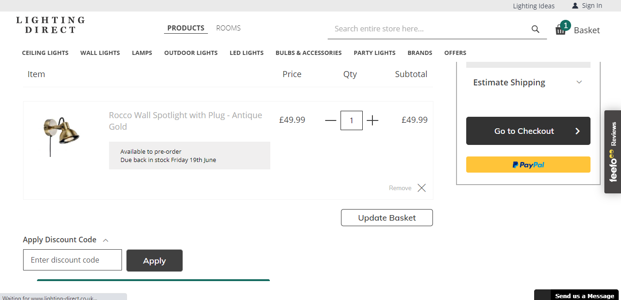Click the Sign In person icon
Image resolution: width=621 pixels, height=300 pixels.
tap(574, 6)
